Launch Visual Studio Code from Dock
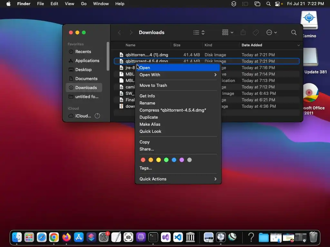Image resolution: width=330 pixels, height=247 pixels. (178, 237)
